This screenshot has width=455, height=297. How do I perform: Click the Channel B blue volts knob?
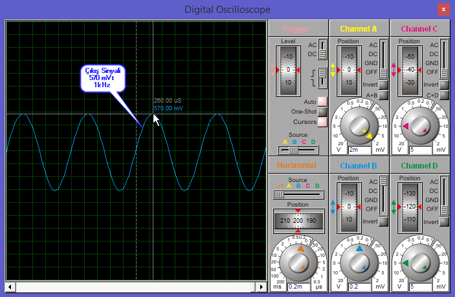(359, 261)
